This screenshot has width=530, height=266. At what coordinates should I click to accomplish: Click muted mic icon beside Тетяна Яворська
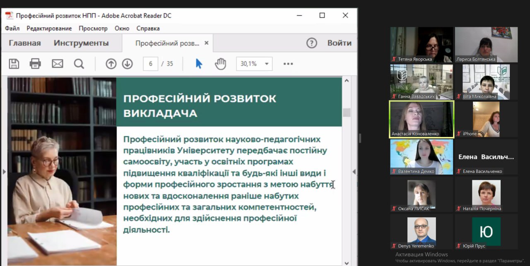pyautogui.click(x=394, y=59)
